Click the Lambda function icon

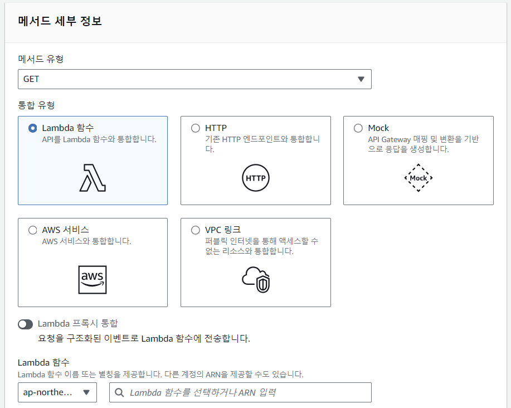point(93,178)
